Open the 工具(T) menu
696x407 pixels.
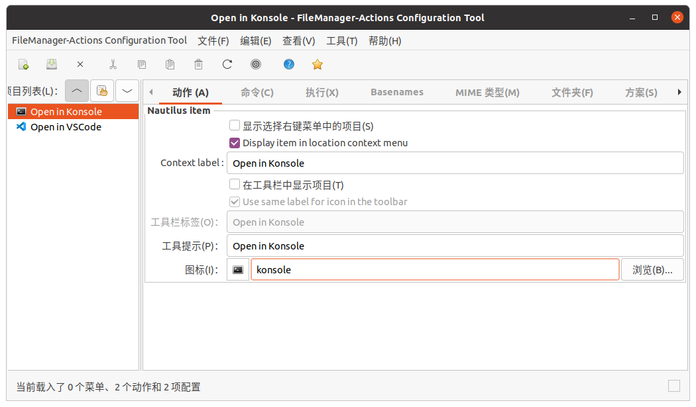342,41
